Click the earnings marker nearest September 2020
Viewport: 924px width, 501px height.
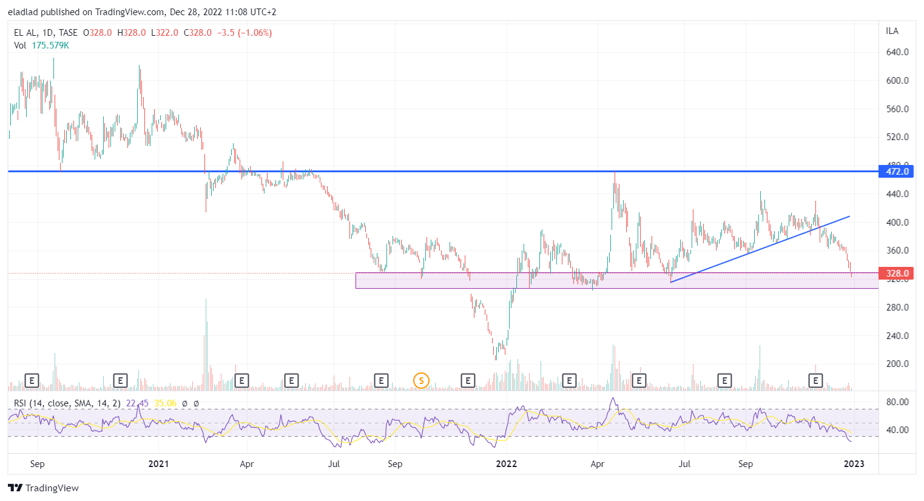[32, 380]
